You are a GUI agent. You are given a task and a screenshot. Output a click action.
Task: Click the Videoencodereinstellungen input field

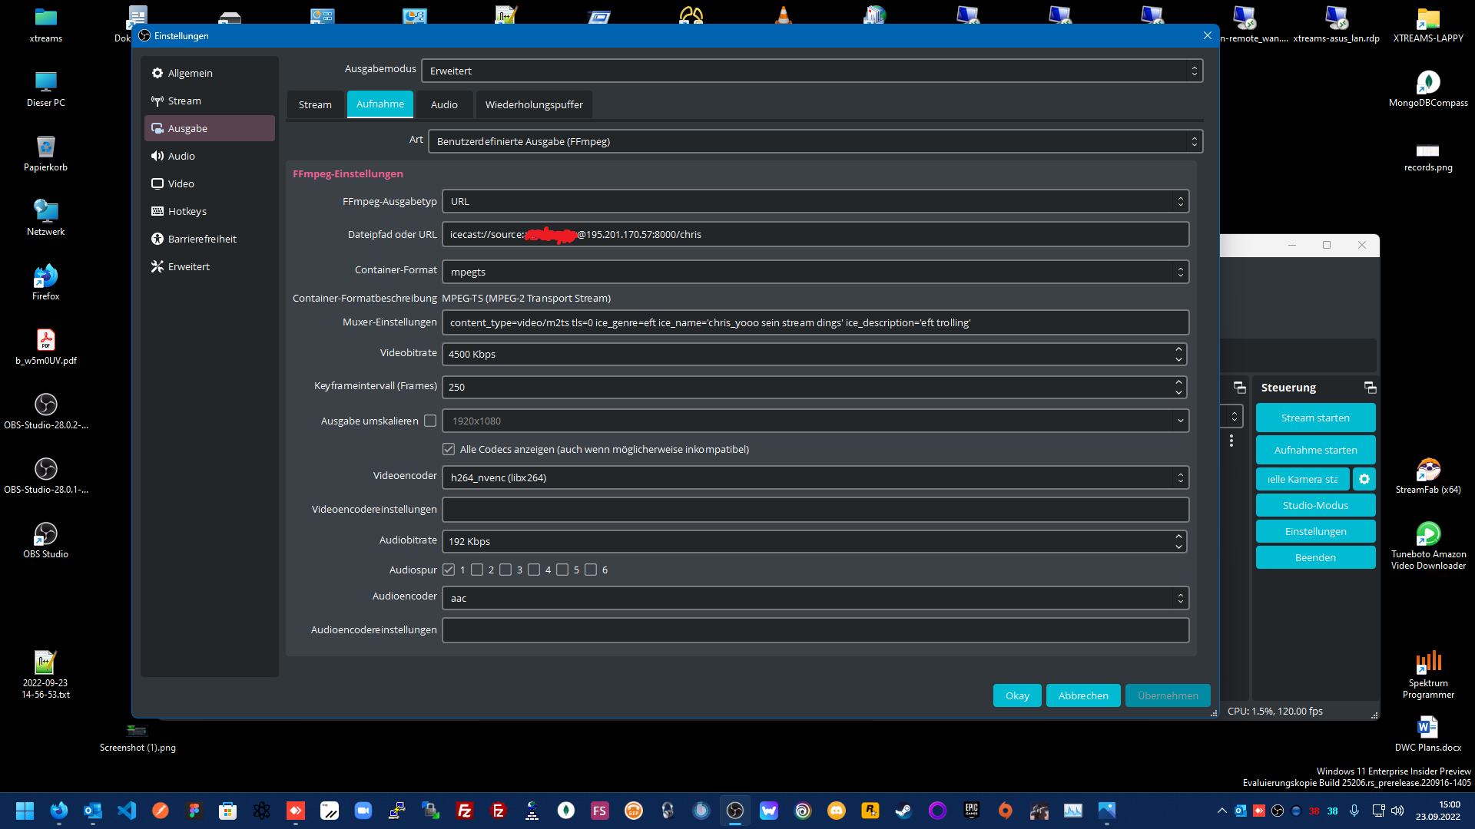[814, 509]
